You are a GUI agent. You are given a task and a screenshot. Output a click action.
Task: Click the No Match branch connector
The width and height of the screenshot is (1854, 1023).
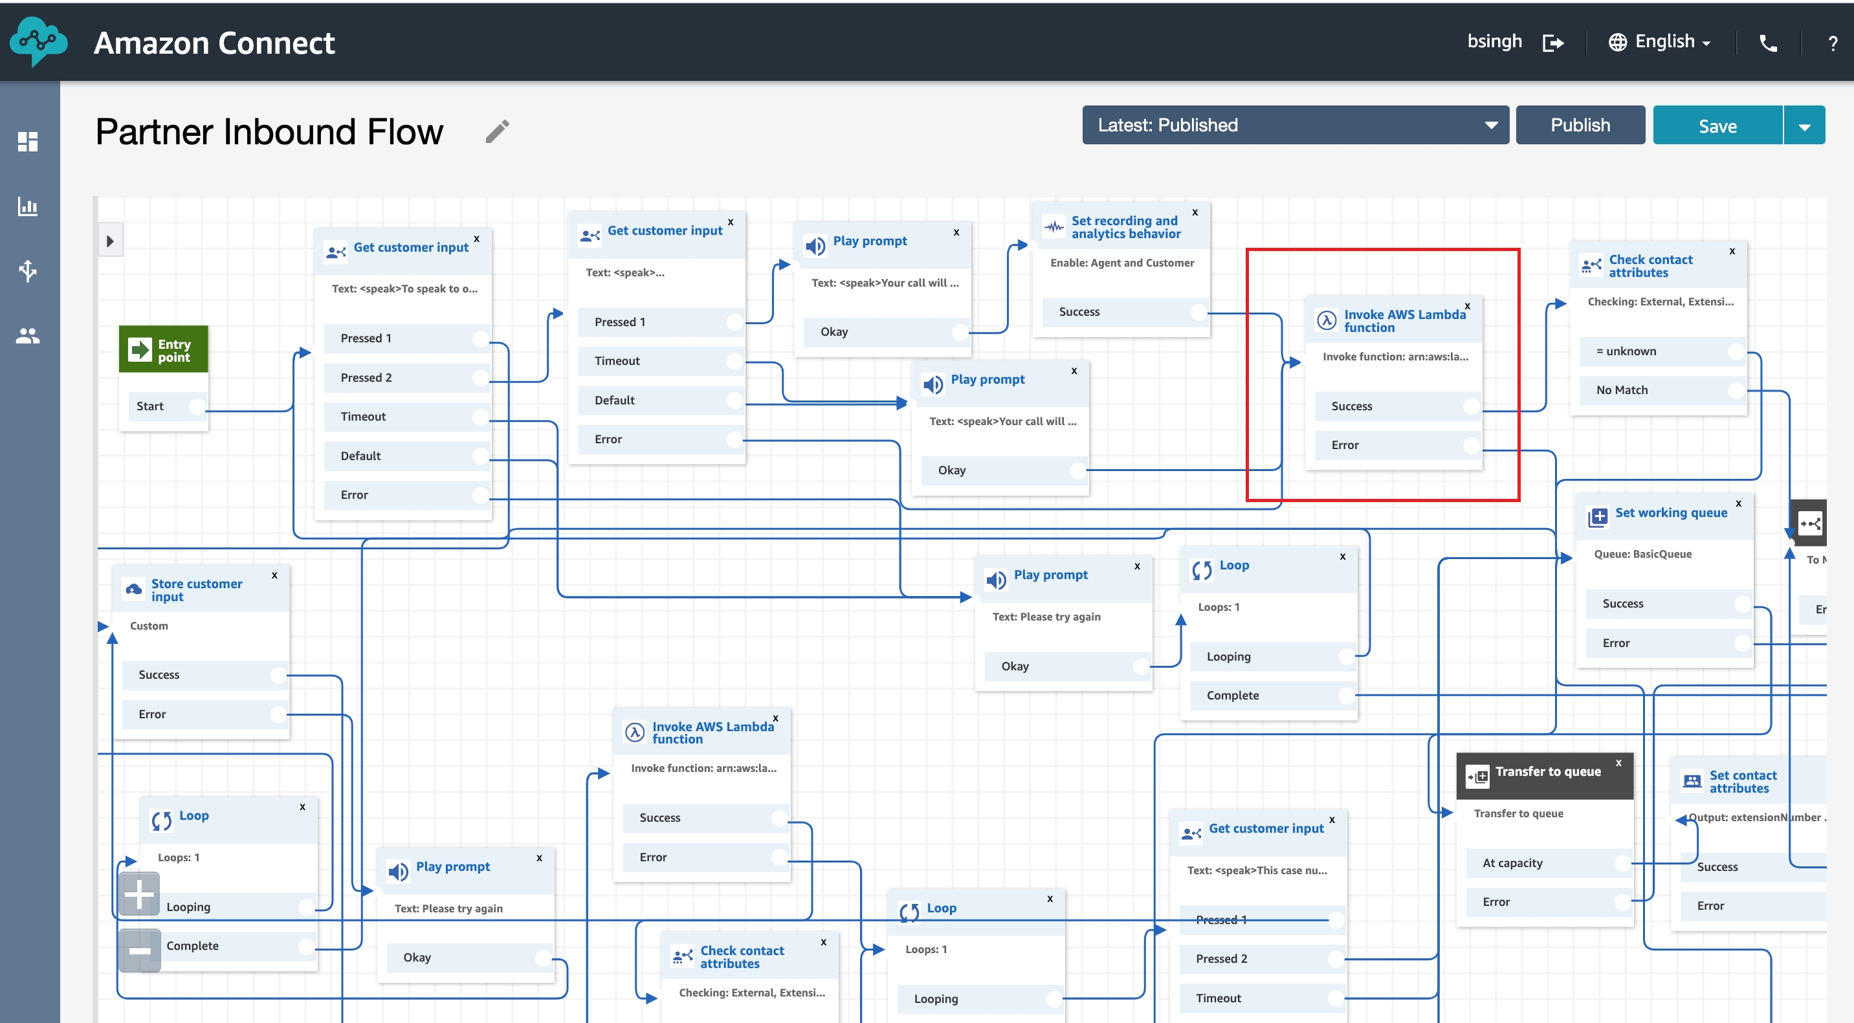click(1738, 390)
